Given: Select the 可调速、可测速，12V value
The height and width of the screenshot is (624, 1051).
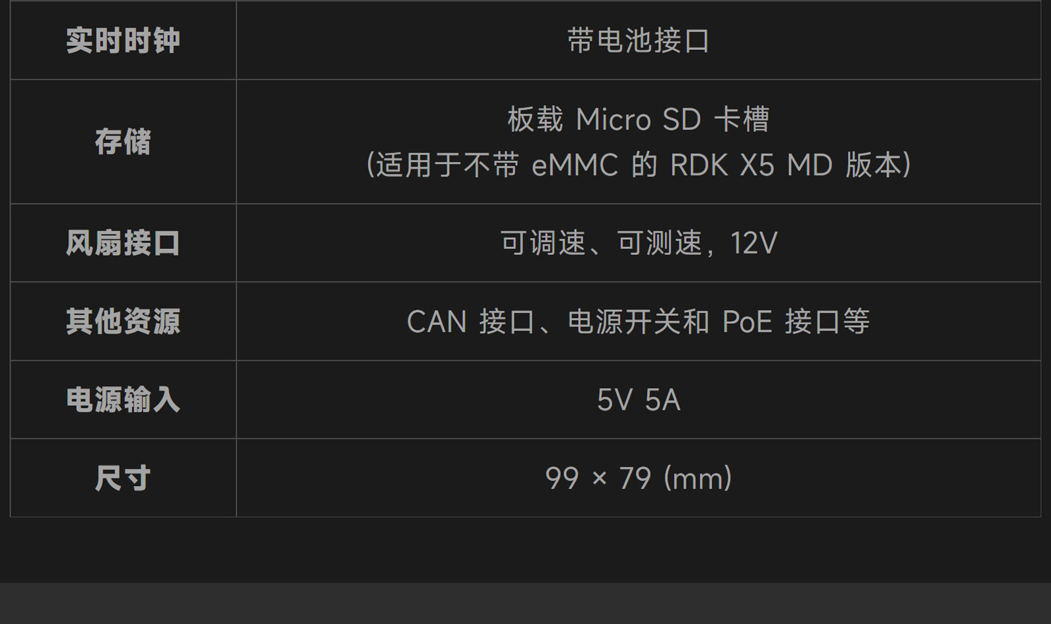Looking at the screenshot, I should pyautogui.click(x=638, y=243).
